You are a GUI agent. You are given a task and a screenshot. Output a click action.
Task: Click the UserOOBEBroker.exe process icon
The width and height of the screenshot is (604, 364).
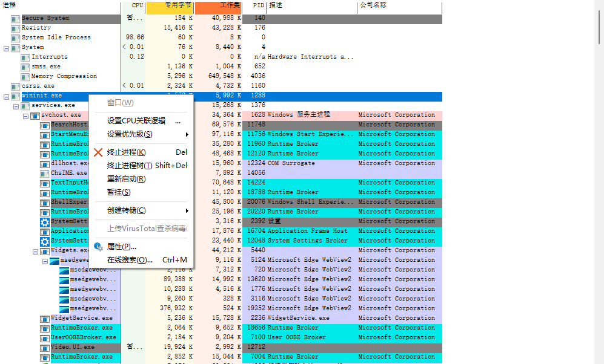(x=44, y=337)
